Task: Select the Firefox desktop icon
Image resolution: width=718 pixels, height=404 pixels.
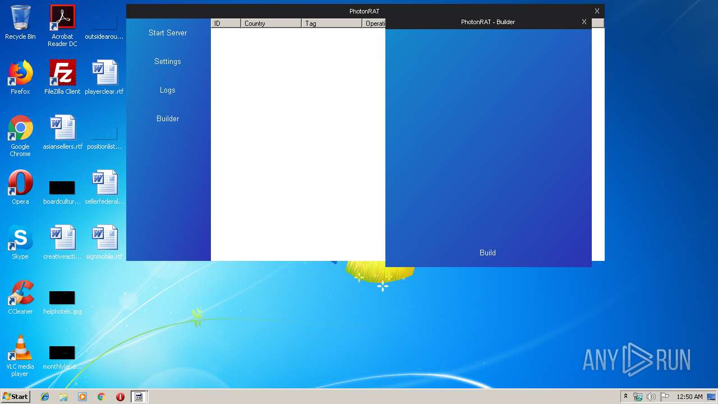Action: point(20,77)
